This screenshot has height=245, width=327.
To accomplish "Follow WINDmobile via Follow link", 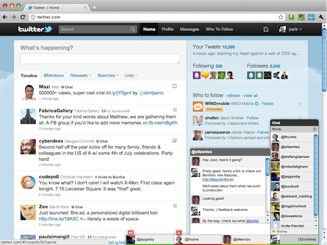I will [267, 104].
